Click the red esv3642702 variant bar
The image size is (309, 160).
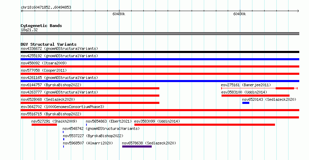point(160,110)
